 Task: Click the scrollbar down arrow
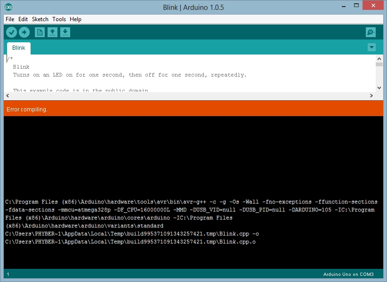click(x=379, y=87)
